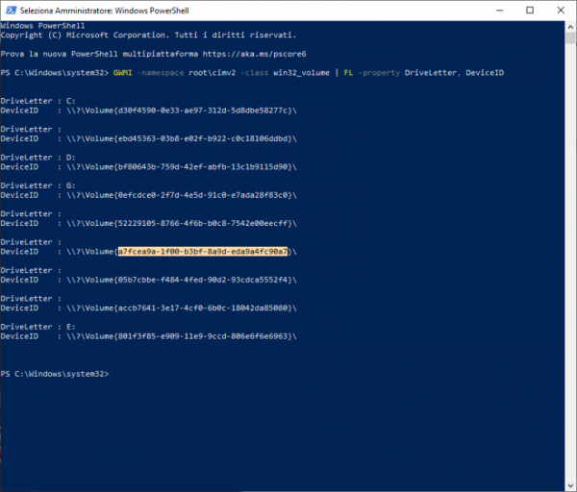Click the https://aka.ms/pscore6 URL

pos(254,54)
